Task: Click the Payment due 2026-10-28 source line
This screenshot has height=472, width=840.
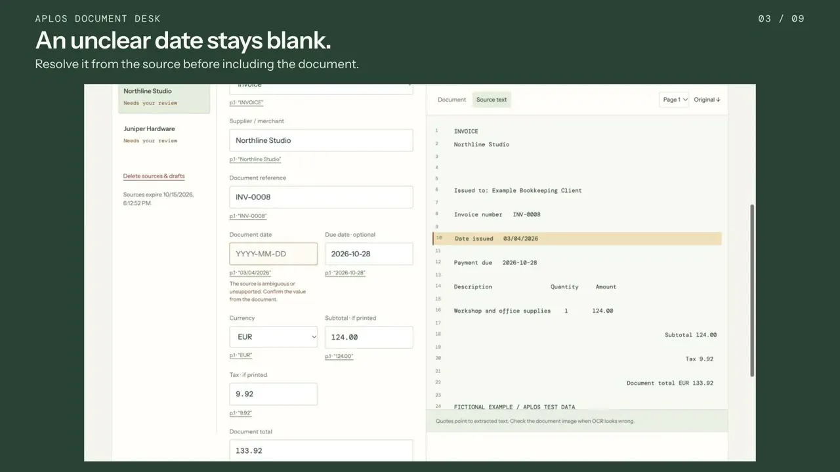Action: [x=495, y=263]
